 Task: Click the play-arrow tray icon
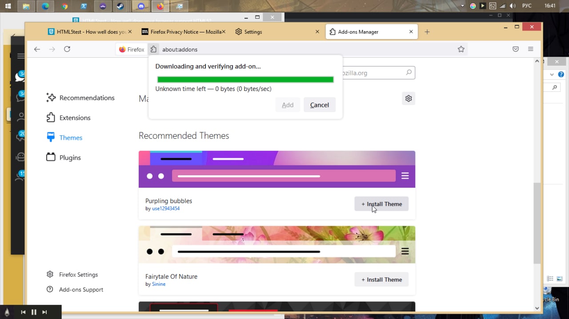[483, 6]
